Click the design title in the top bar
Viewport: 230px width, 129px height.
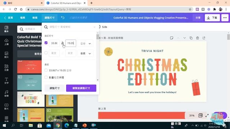coord(151,18)
